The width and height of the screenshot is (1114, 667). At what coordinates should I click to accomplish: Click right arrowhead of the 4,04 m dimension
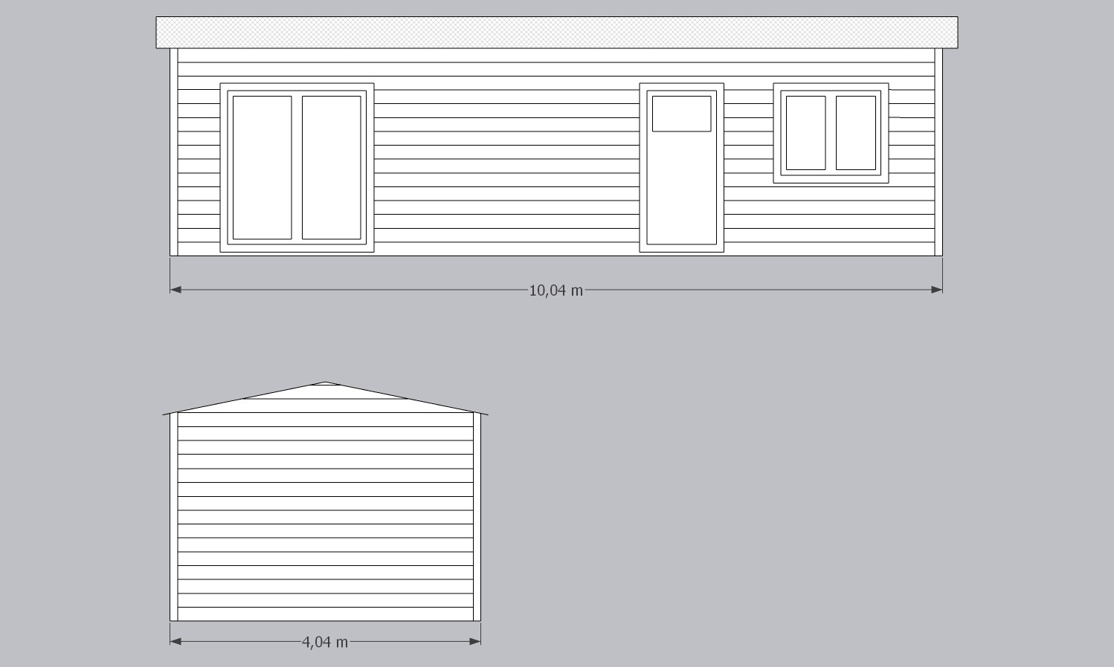tap(474, 641)
